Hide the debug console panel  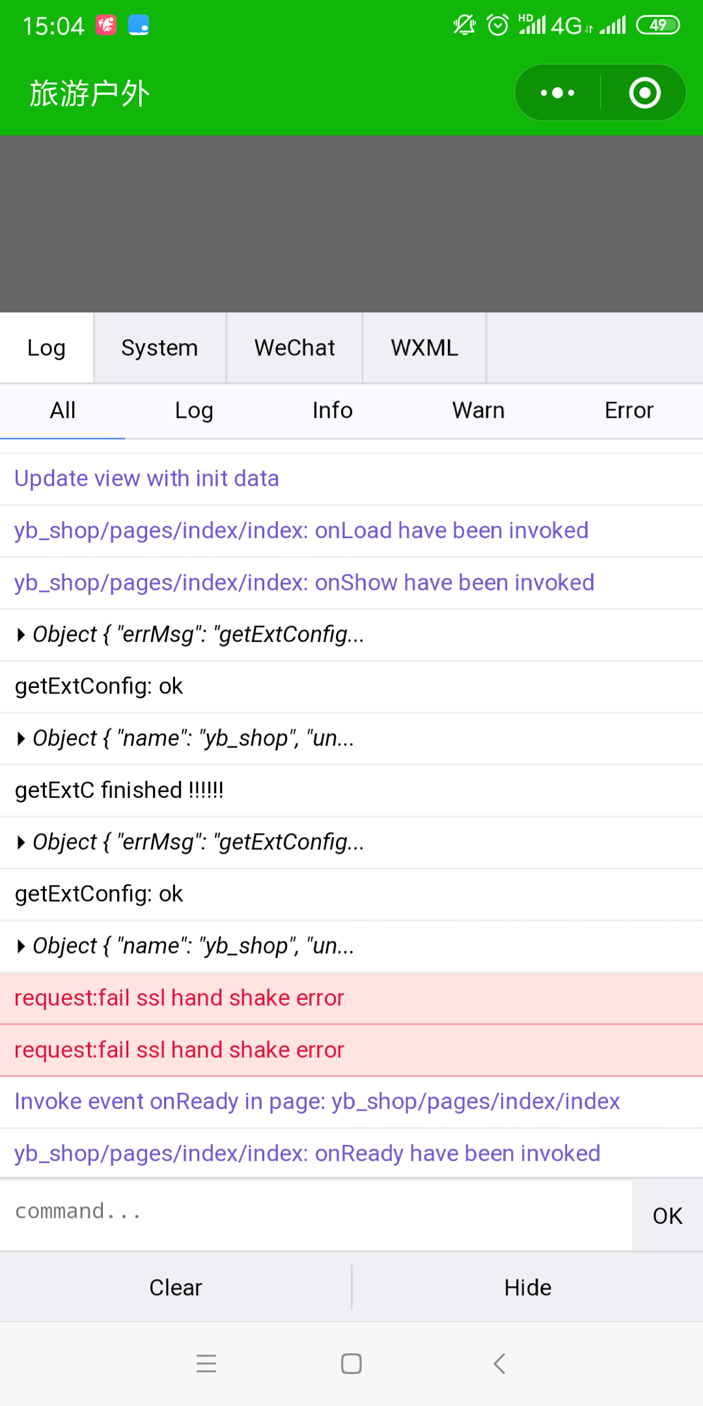pos(527,1288)
